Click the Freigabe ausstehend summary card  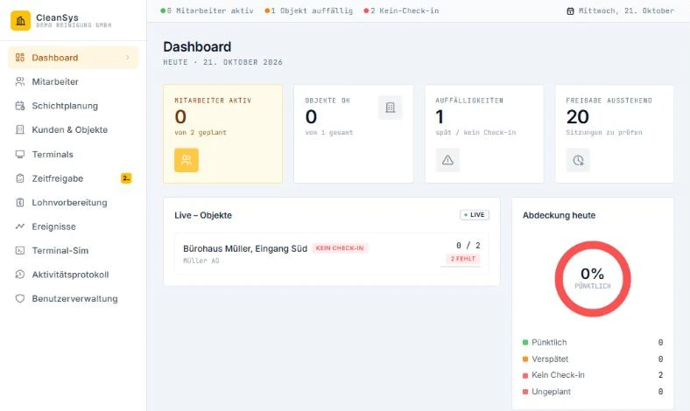tap(615, 134)
